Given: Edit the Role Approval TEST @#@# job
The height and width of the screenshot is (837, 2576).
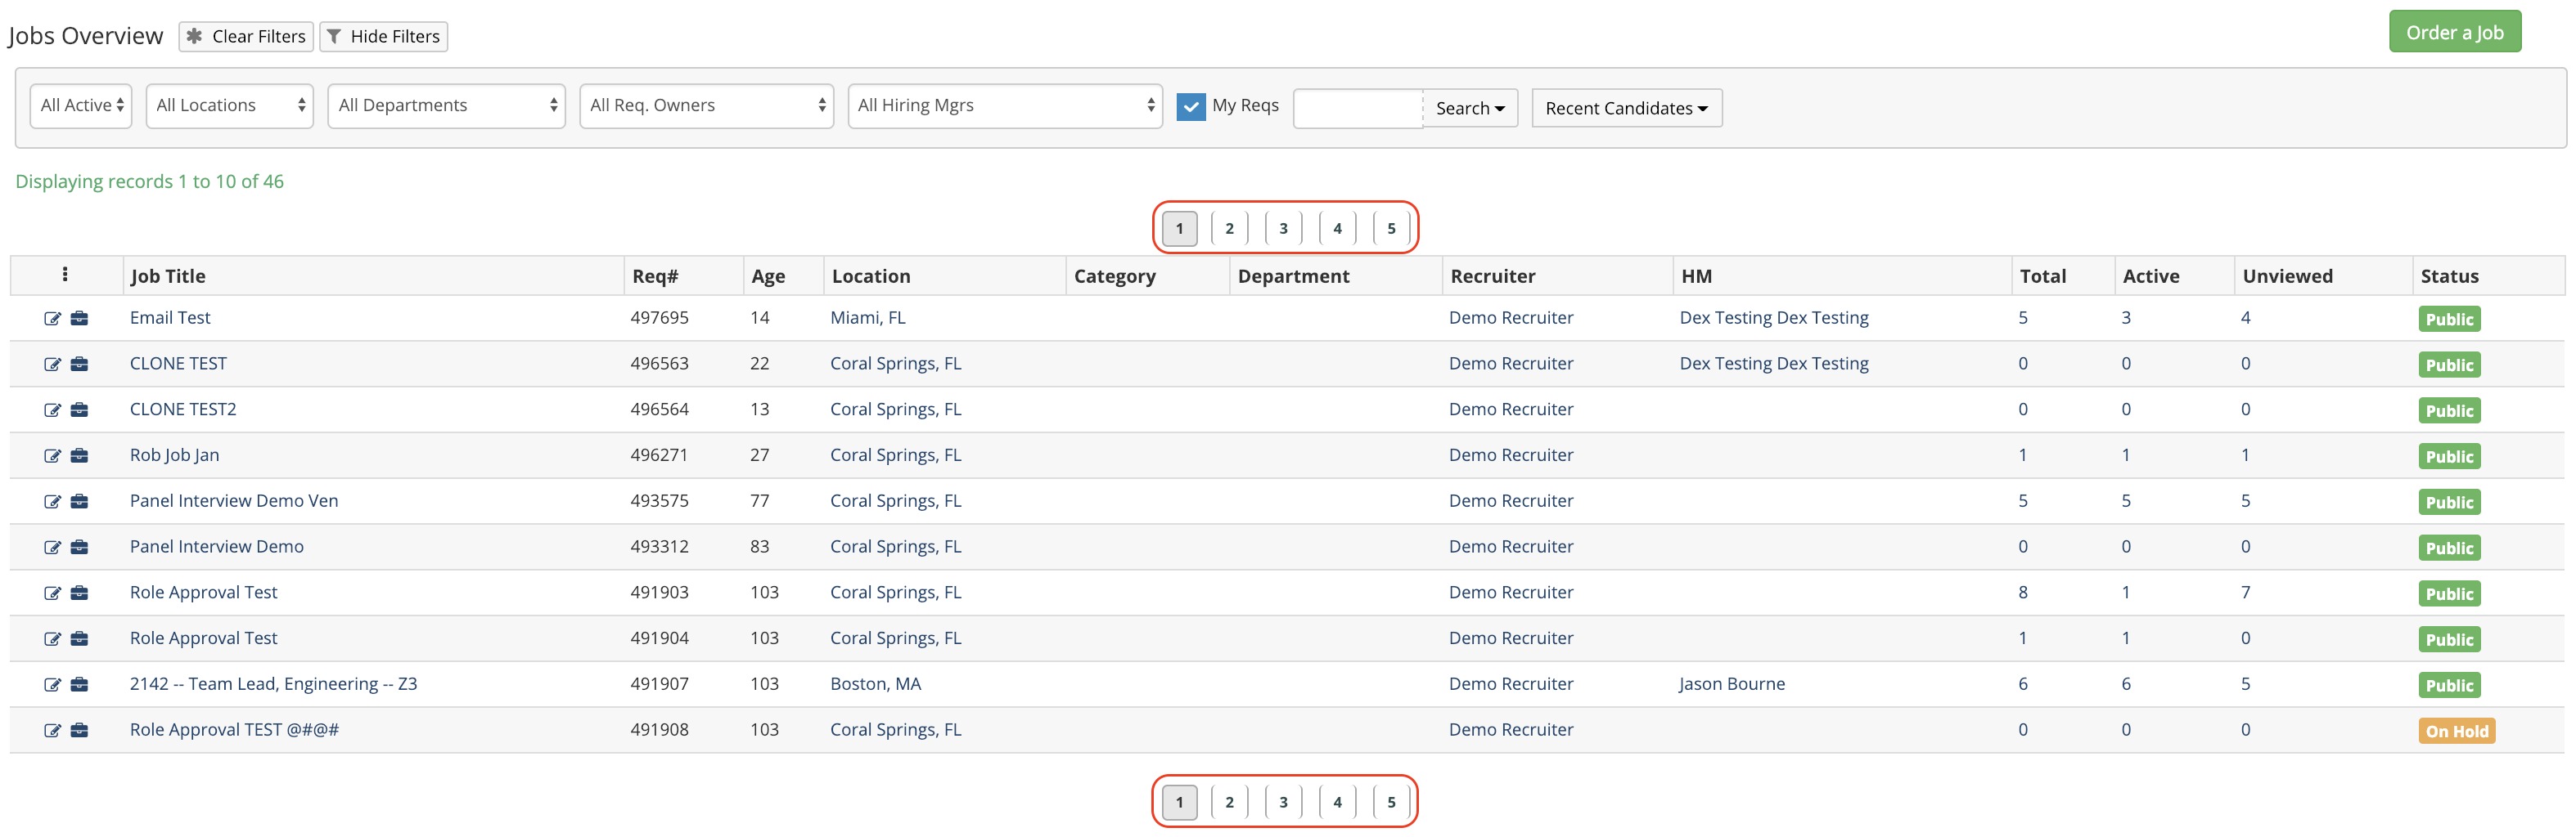Looking at the screenshot, I should click(x=52, y=732).
